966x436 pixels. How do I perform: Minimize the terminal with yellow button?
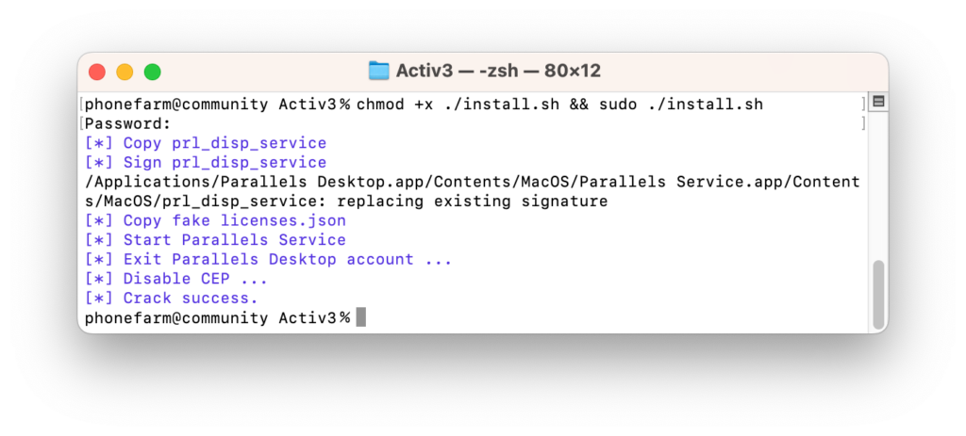(125, 72)
